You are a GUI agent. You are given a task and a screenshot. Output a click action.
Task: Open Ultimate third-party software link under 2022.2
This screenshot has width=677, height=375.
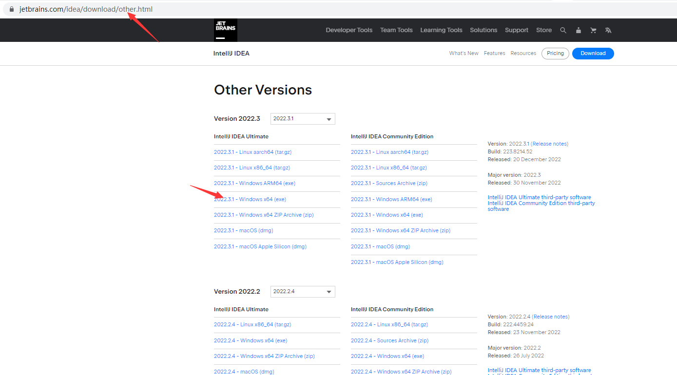(x=540, y=370)
